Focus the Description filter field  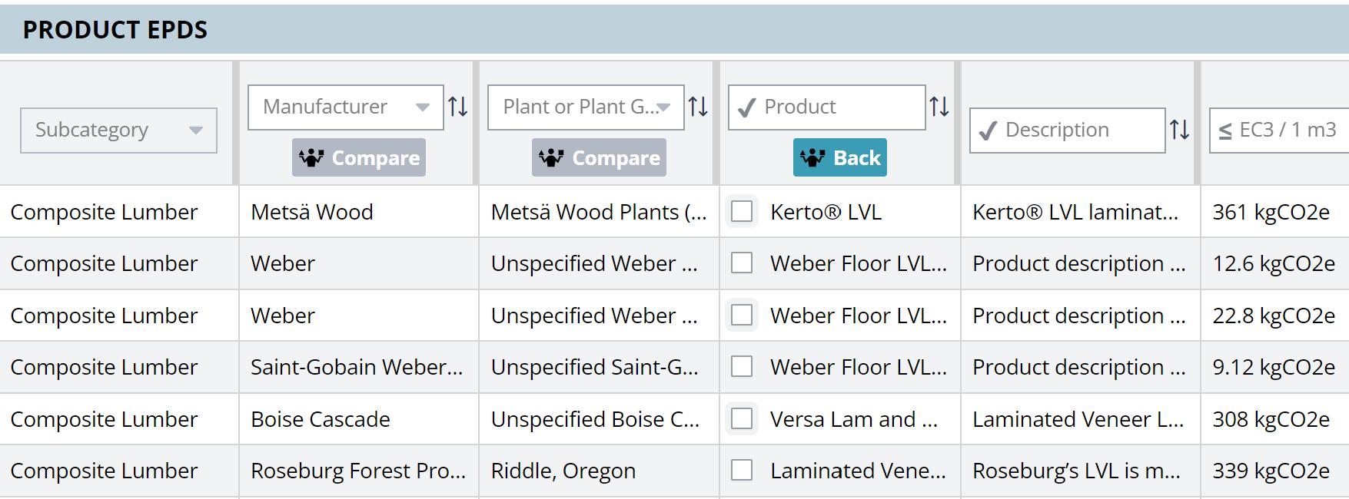pos(1068,130)
